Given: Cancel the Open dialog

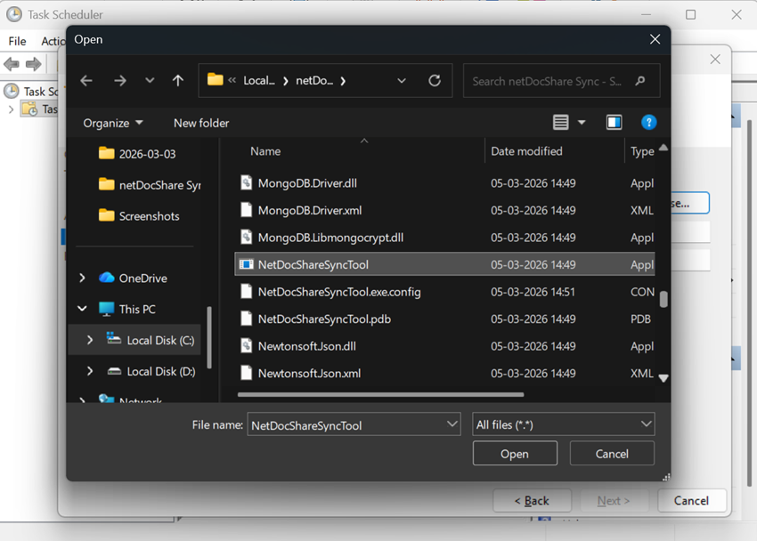Looking at the screenshot, I should (x=612, y=453).
